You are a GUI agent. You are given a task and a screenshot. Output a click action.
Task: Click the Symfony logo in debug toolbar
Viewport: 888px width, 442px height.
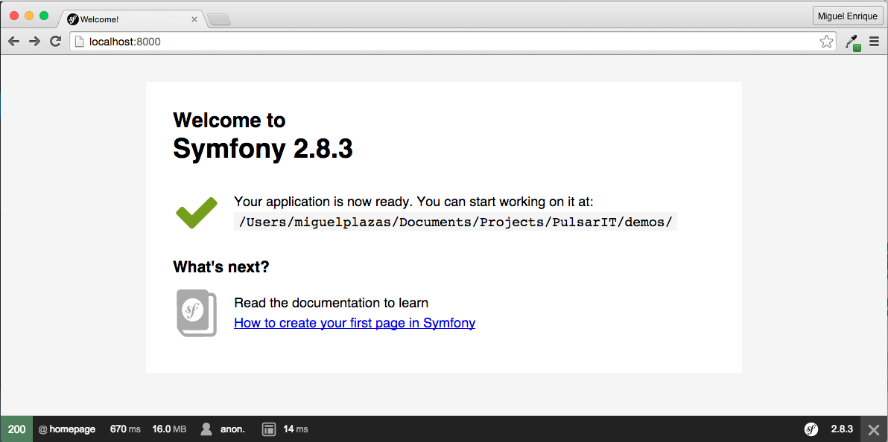click(811, 429)
